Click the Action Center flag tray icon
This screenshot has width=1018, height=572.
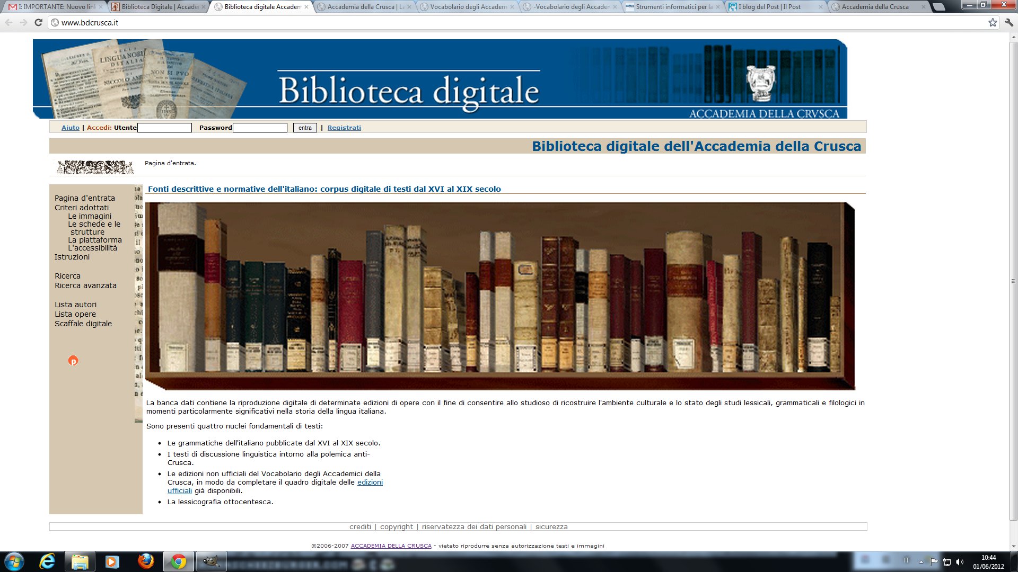pos(934,562)
